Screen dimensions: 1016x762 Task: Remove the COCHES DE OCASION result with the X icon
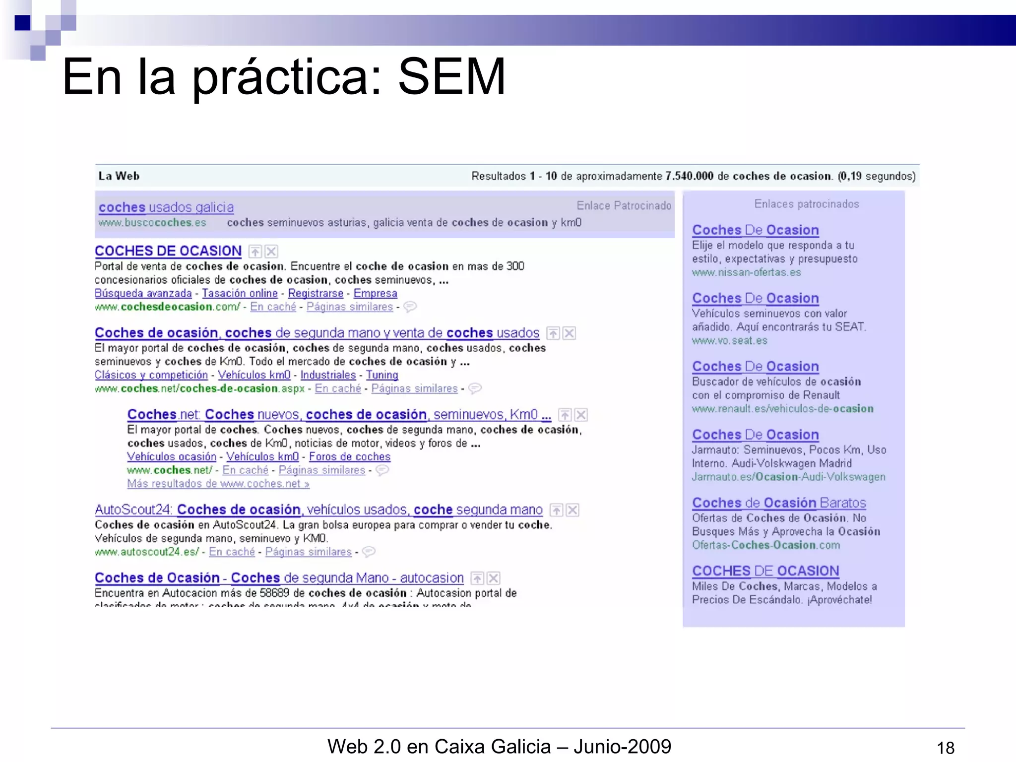(271, 252)
